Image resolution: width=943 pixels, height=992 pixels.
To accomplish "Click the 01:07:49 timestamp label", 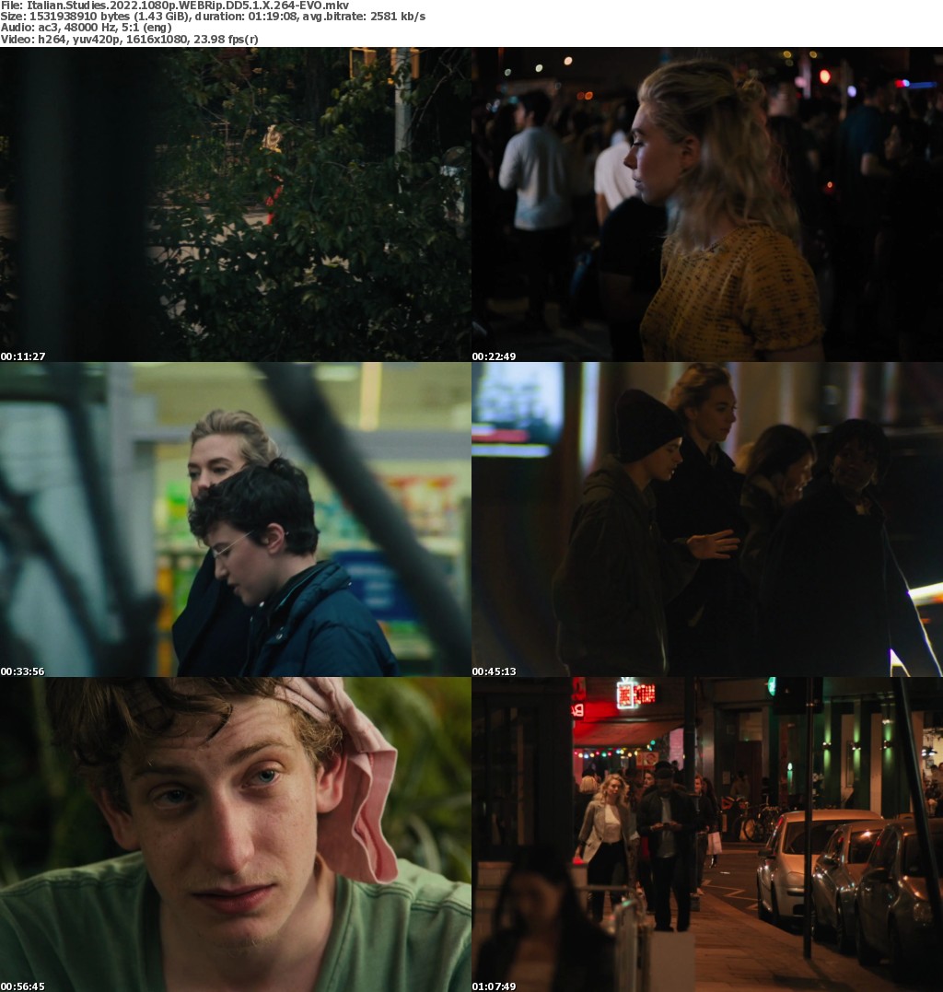I will click(x=495, y=986).
